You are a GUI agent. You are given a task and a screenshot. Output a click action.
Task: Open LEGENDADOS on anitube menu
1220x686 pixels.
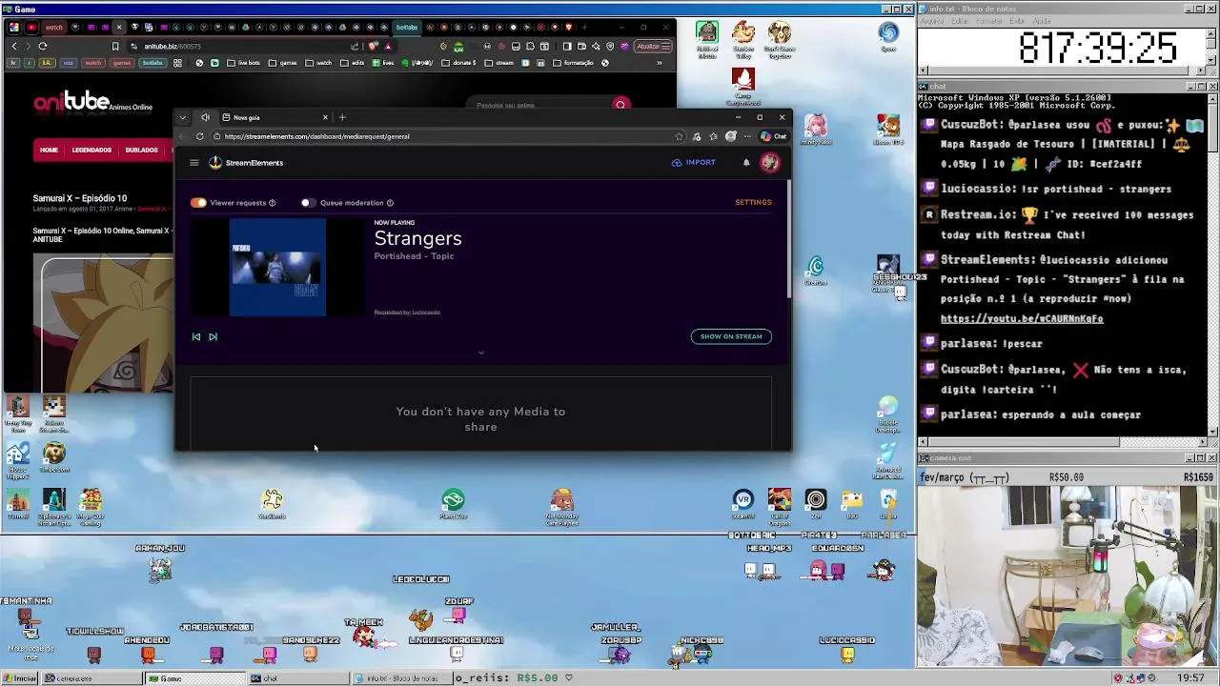click(x=91, y=150)
